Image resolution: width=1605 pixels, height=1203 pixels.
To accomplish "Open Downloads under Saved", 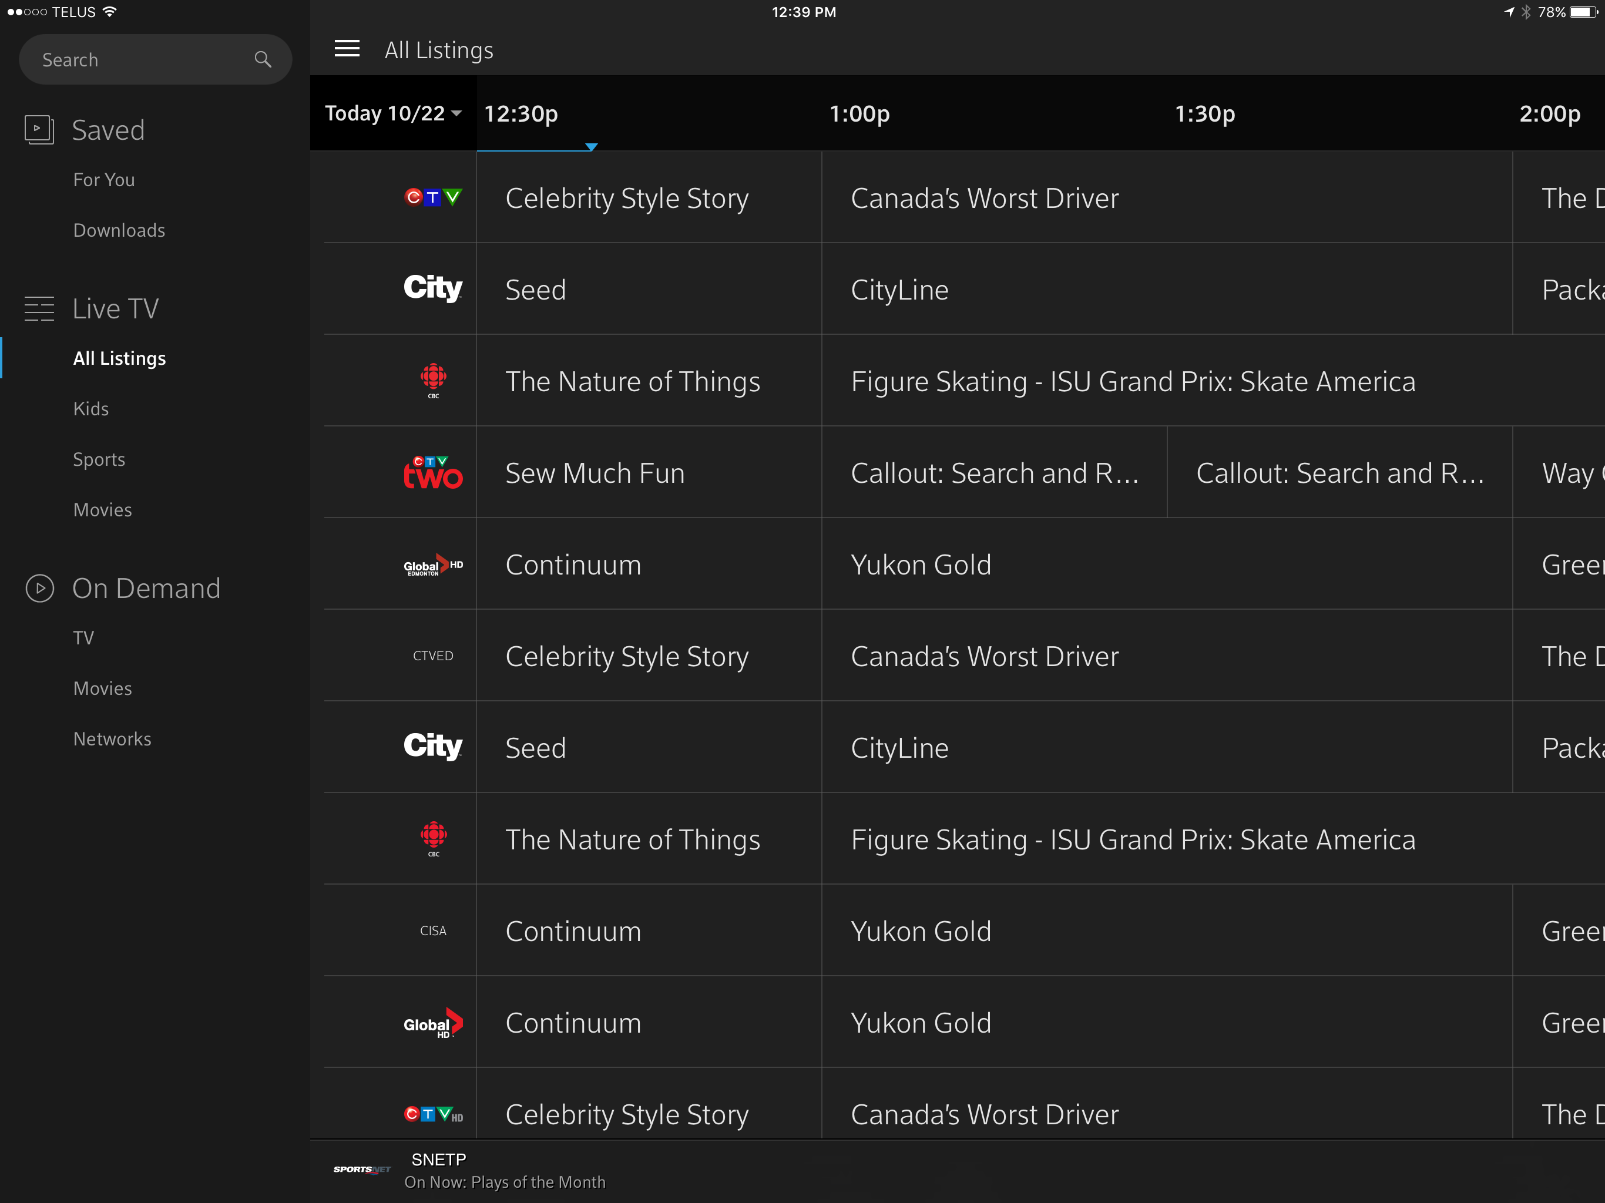I will point(119,230).
